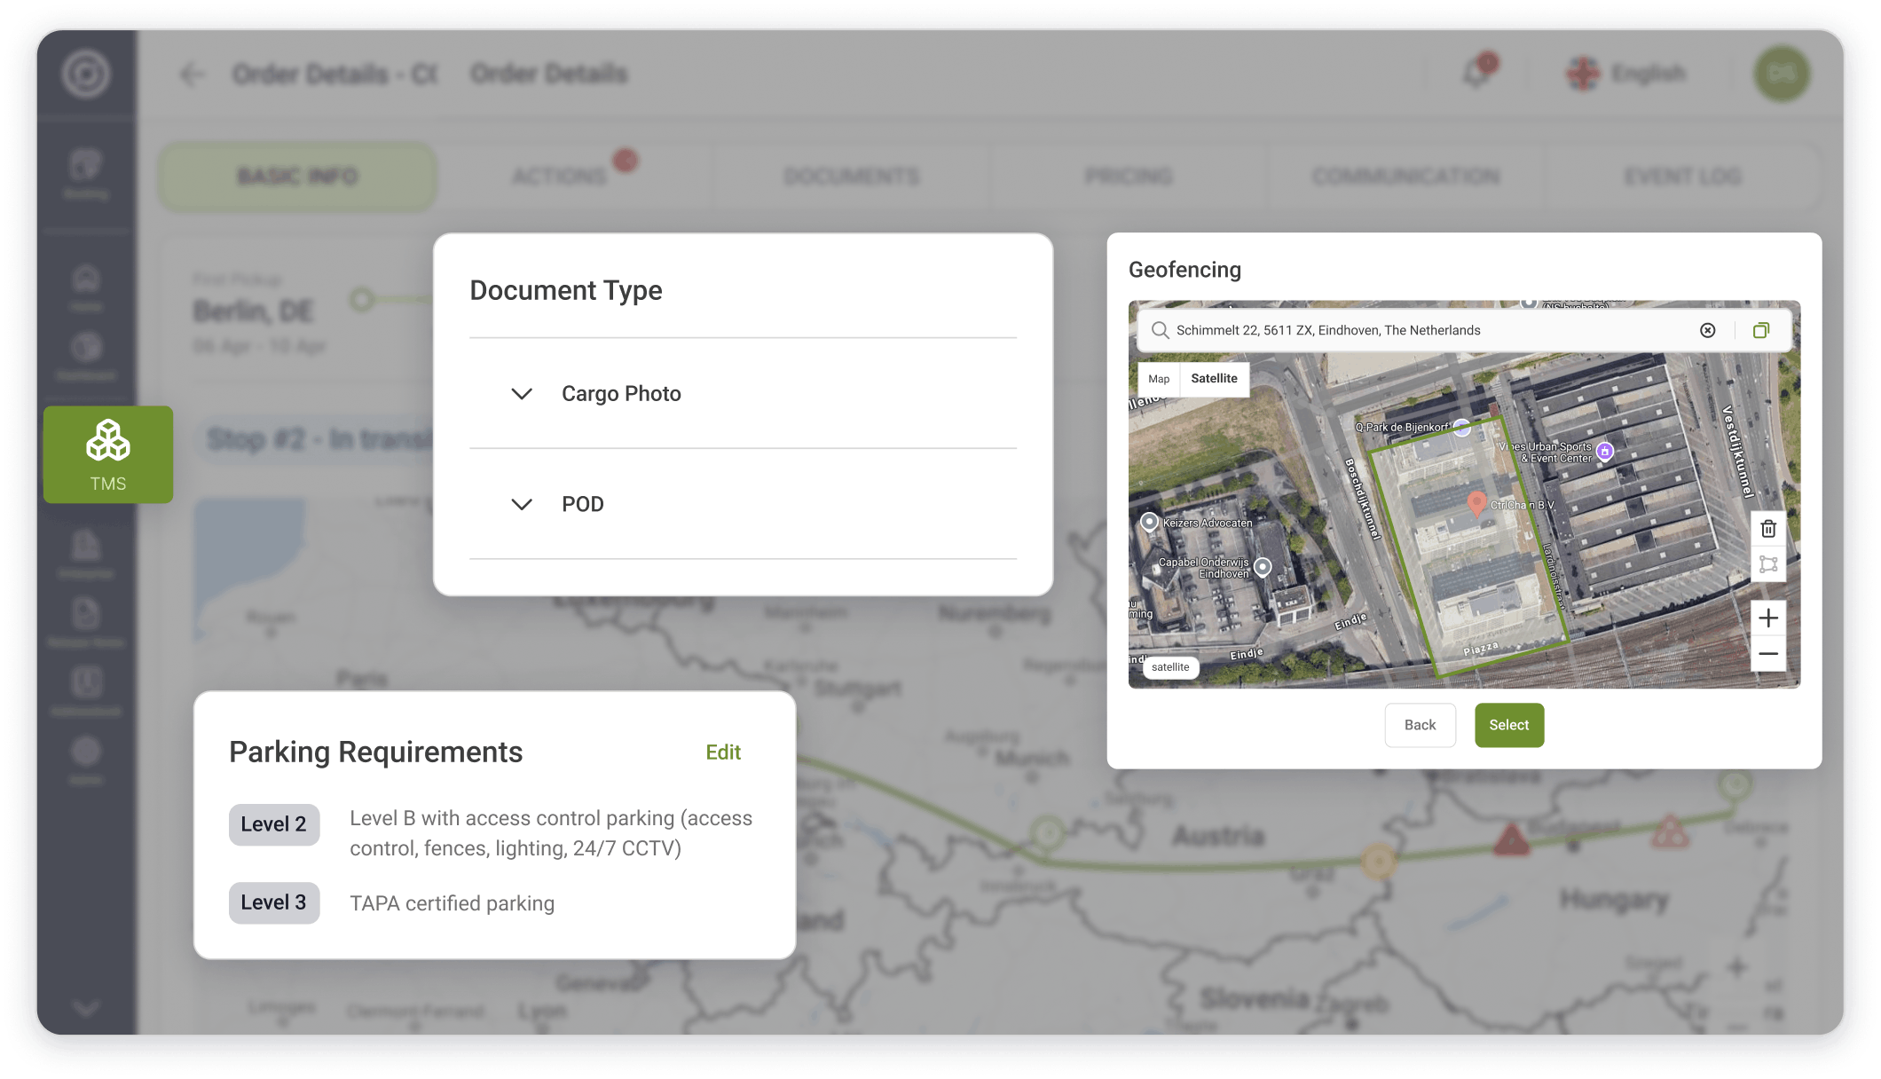Open the TMS module in sidebar
Image resolution: width=1881 pixels, height=1079 pixels.
pos(107,454)
